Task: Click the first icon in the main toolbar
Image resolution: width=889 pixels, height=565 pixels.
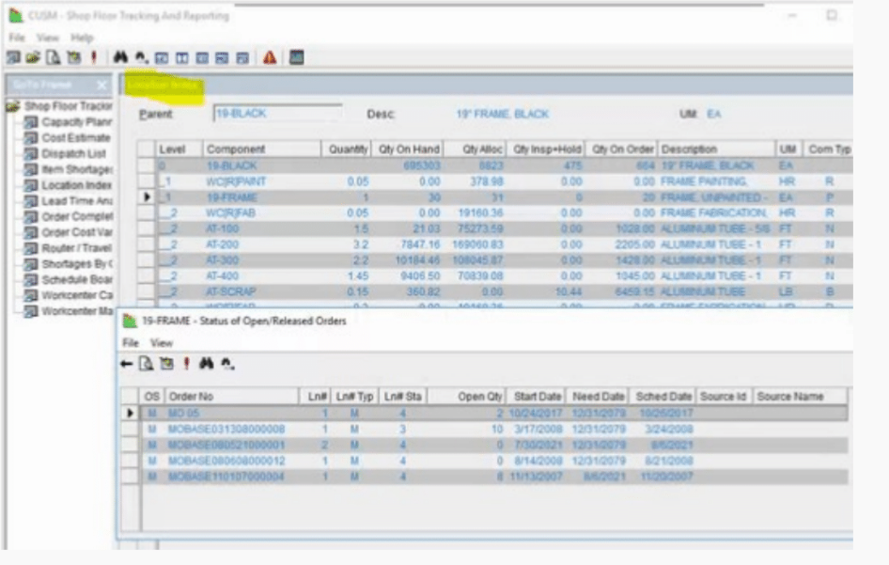Action: point(13,56)
